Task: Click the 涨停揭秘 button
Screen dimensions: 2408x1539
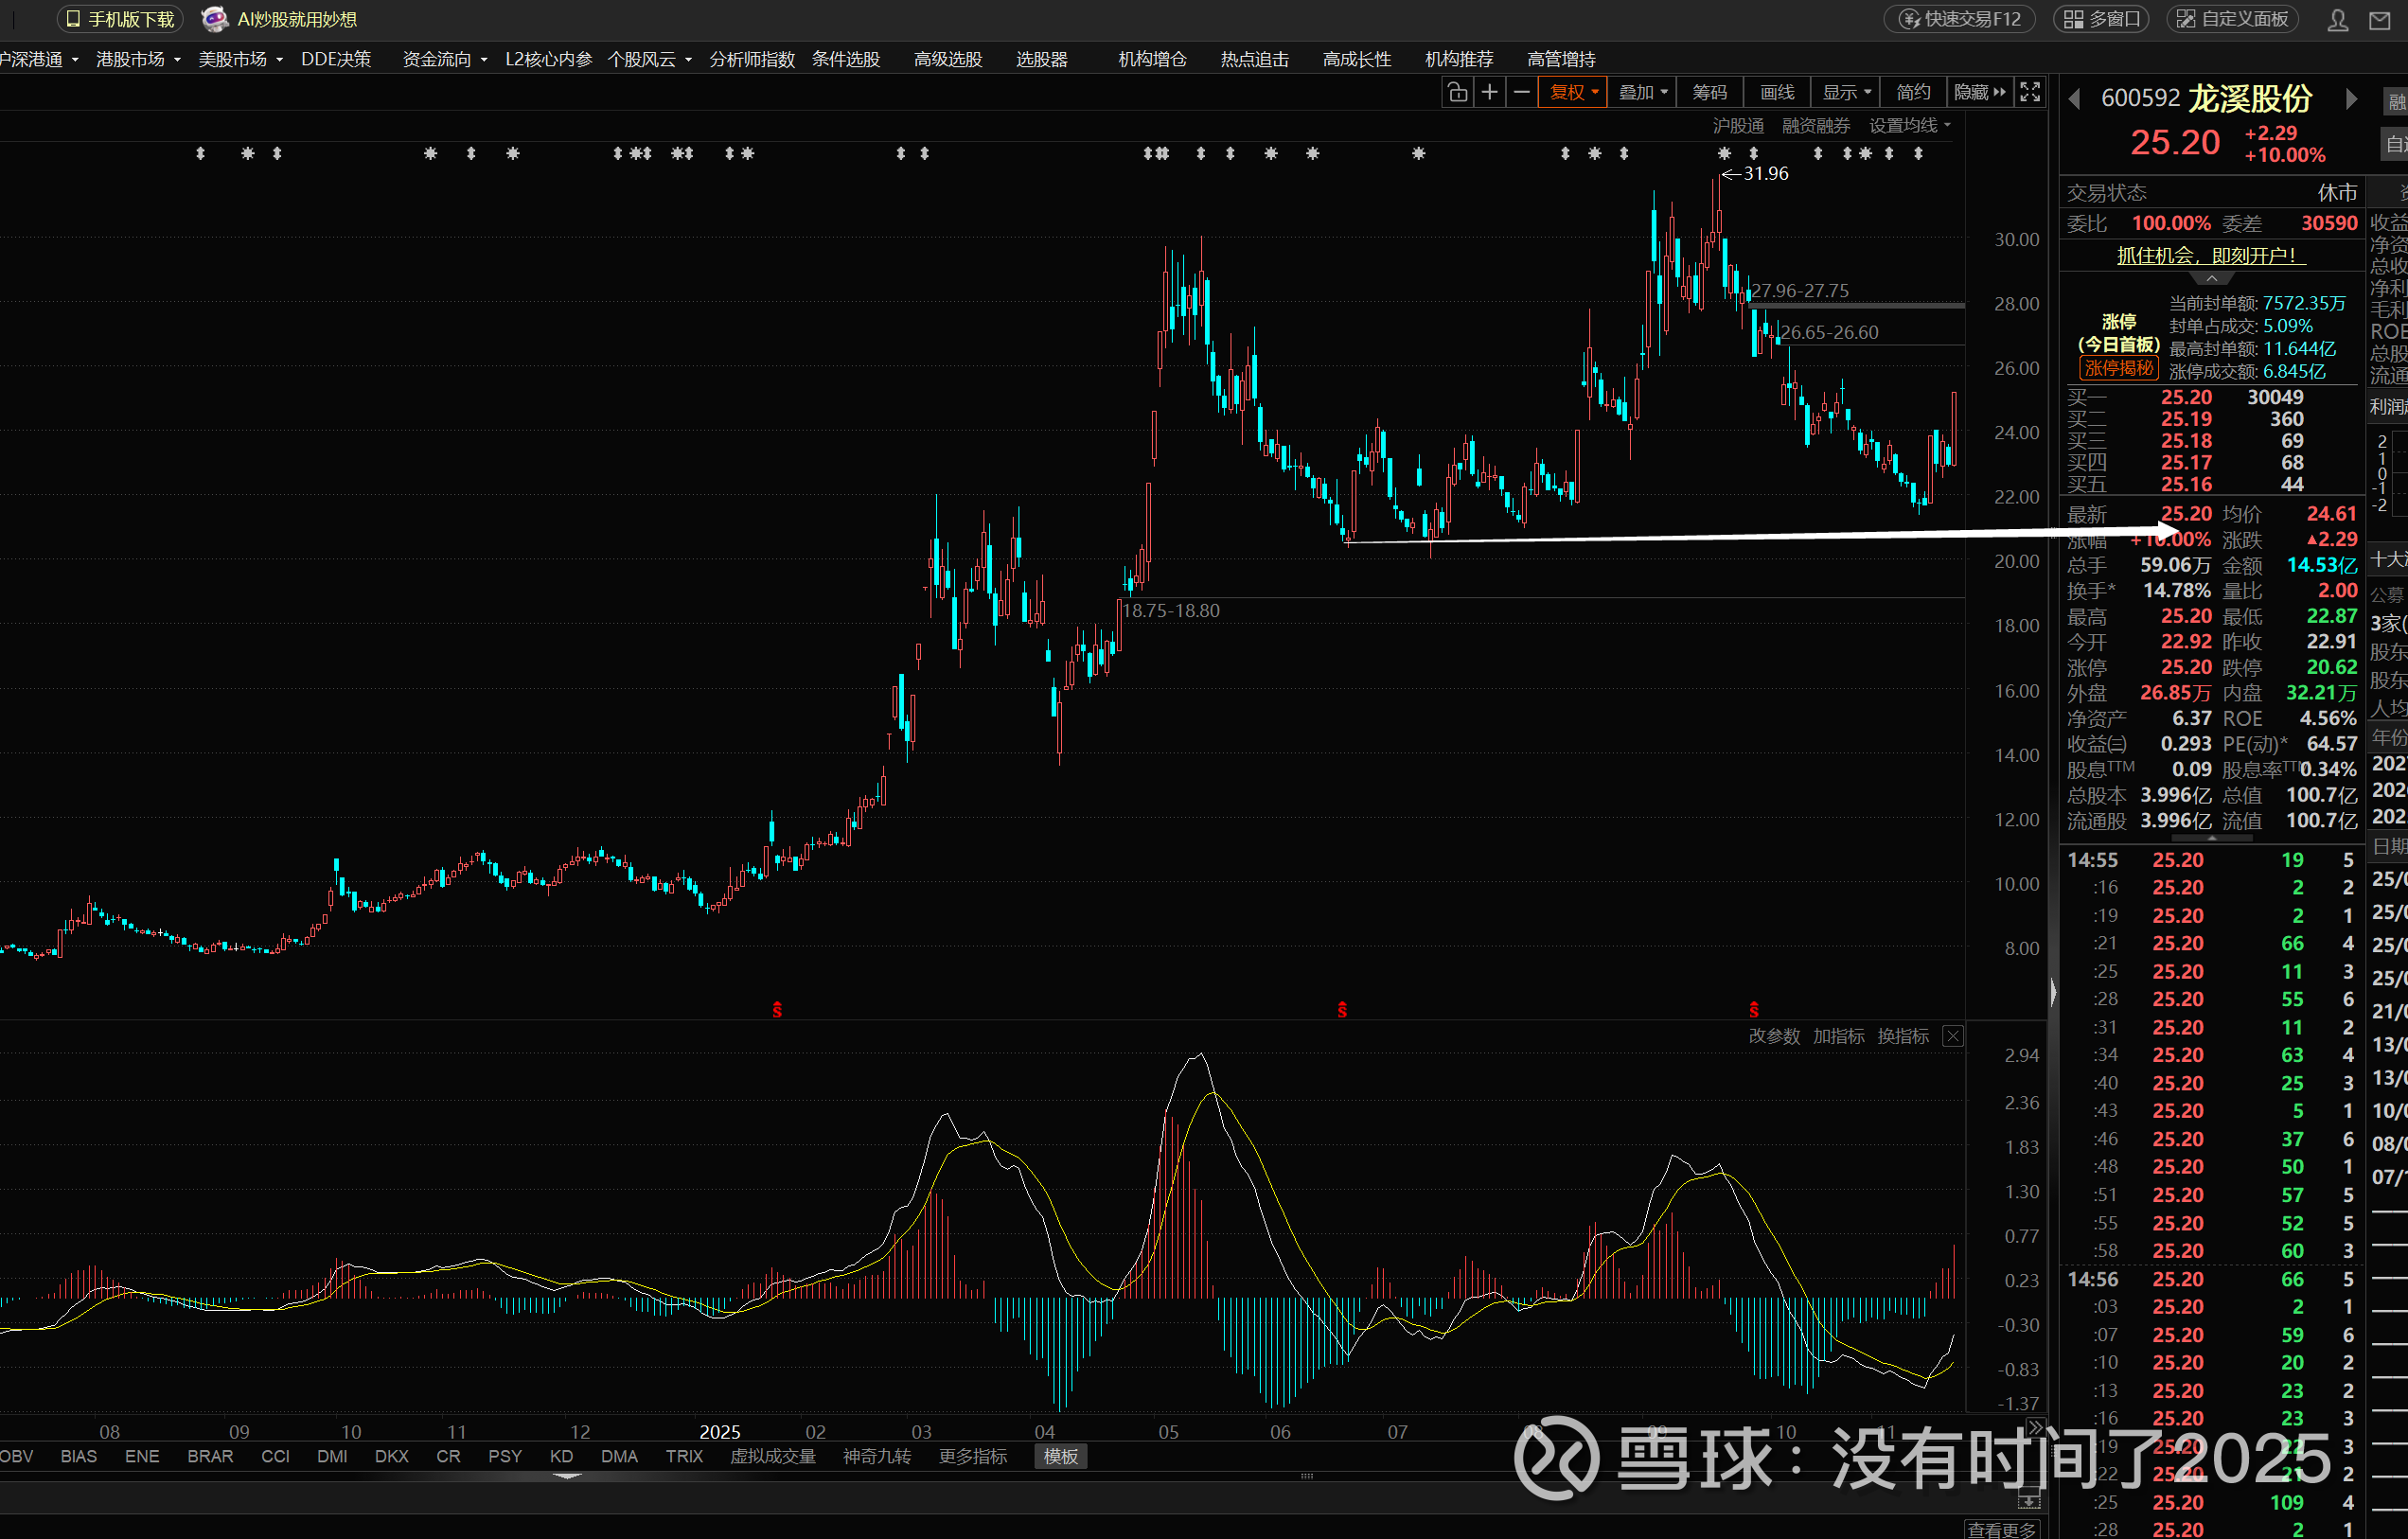Action: coord(2118,368)
